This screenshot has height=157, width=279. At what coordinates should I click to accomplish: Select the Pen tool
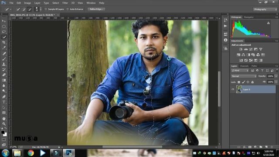point(4,97)
